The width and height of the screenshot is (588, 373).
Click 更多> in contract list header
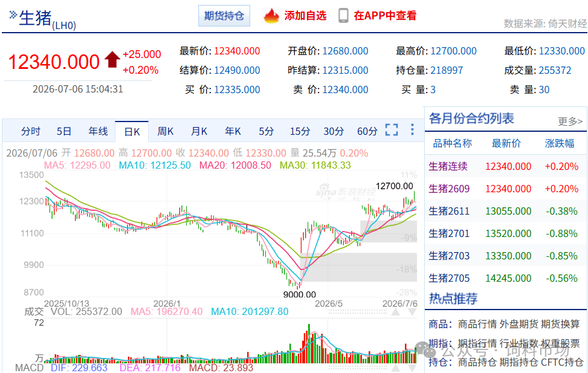point(570,121)
